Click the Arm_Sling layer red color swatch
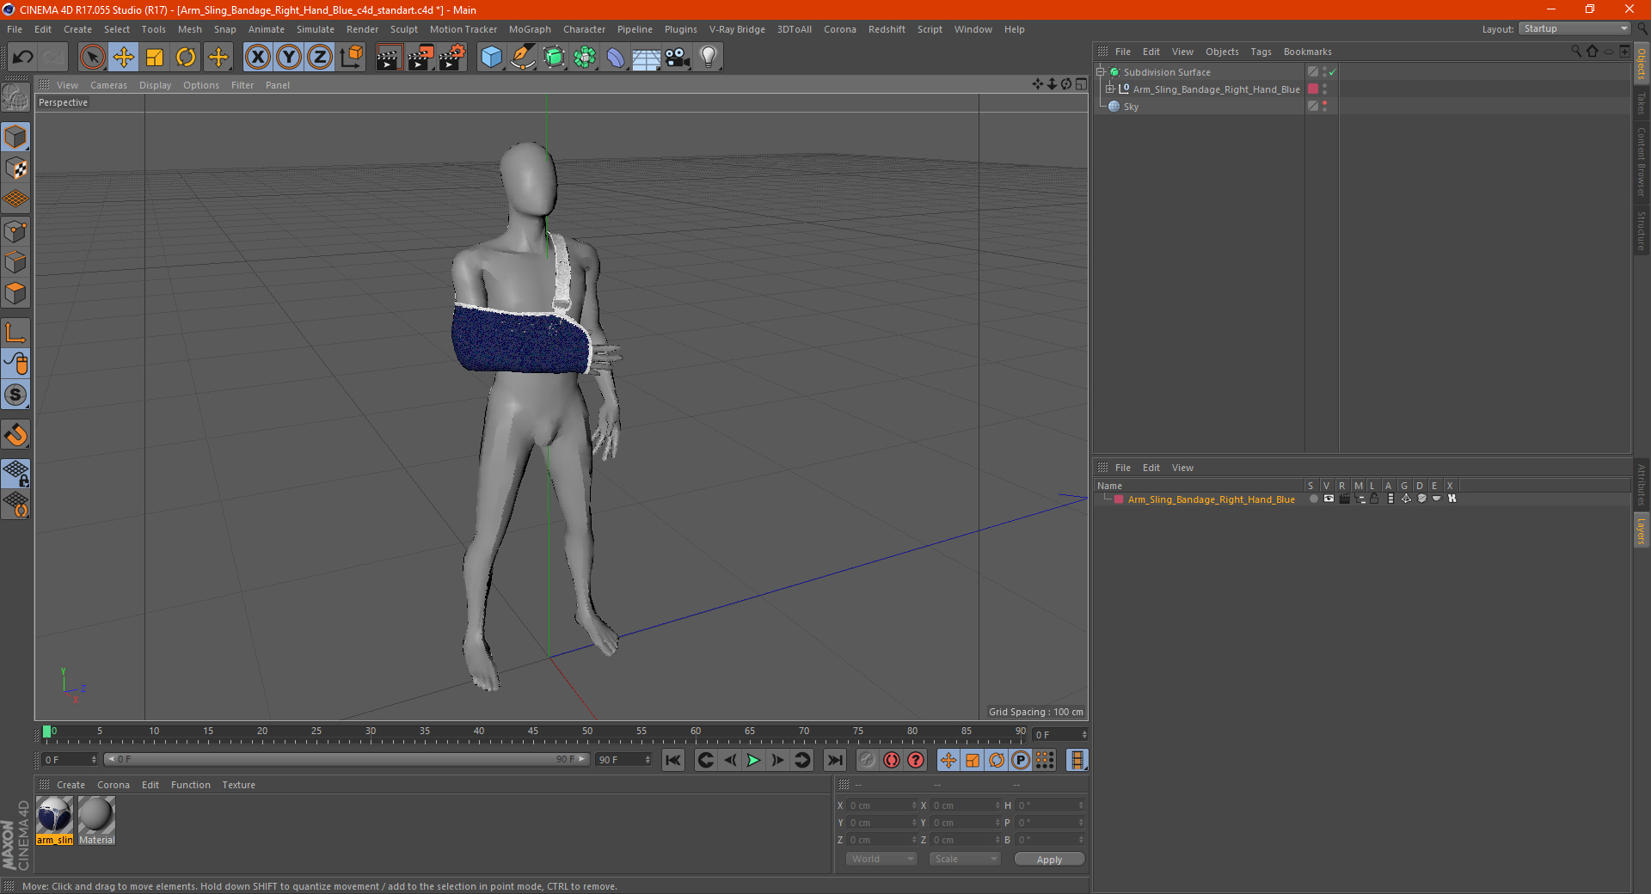This screenshot has height=894, width=1651. 1119,499
